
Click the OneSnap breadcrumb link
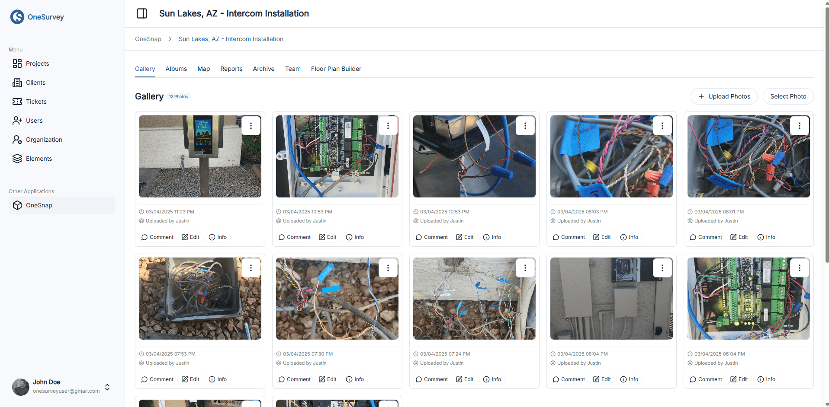tap(148, 39)
